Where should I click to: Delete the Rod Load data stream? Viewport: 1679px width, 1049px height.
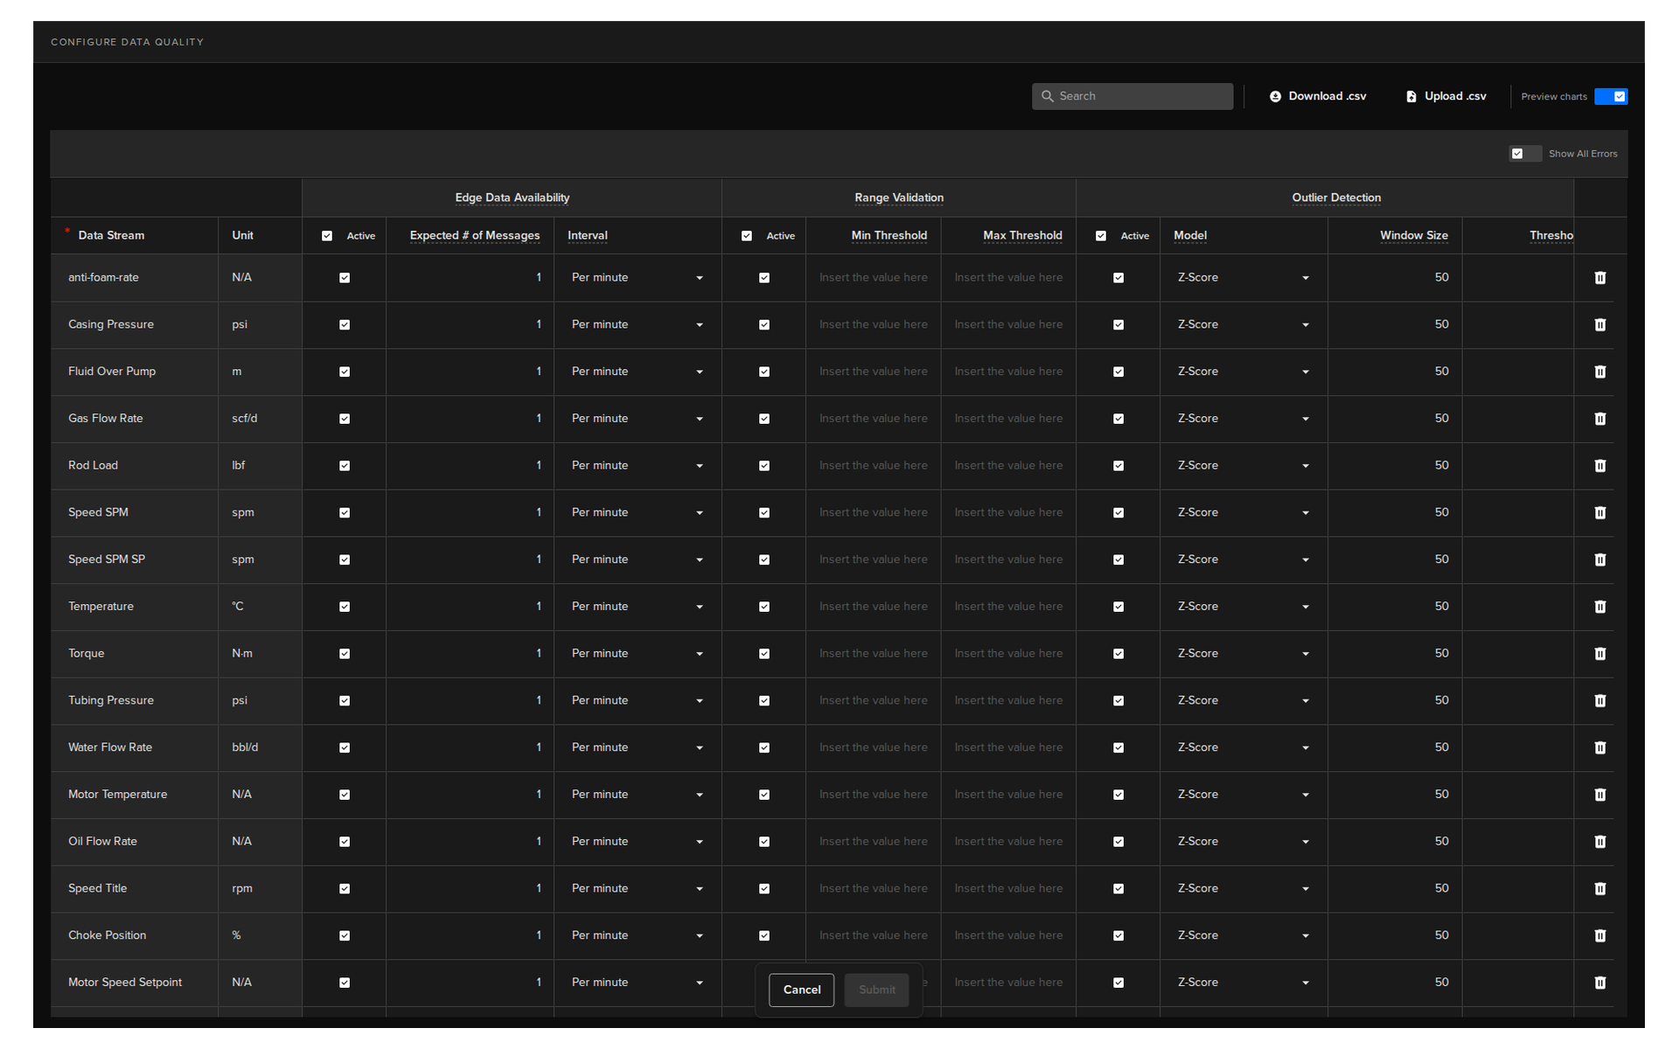coord(1599,466)
